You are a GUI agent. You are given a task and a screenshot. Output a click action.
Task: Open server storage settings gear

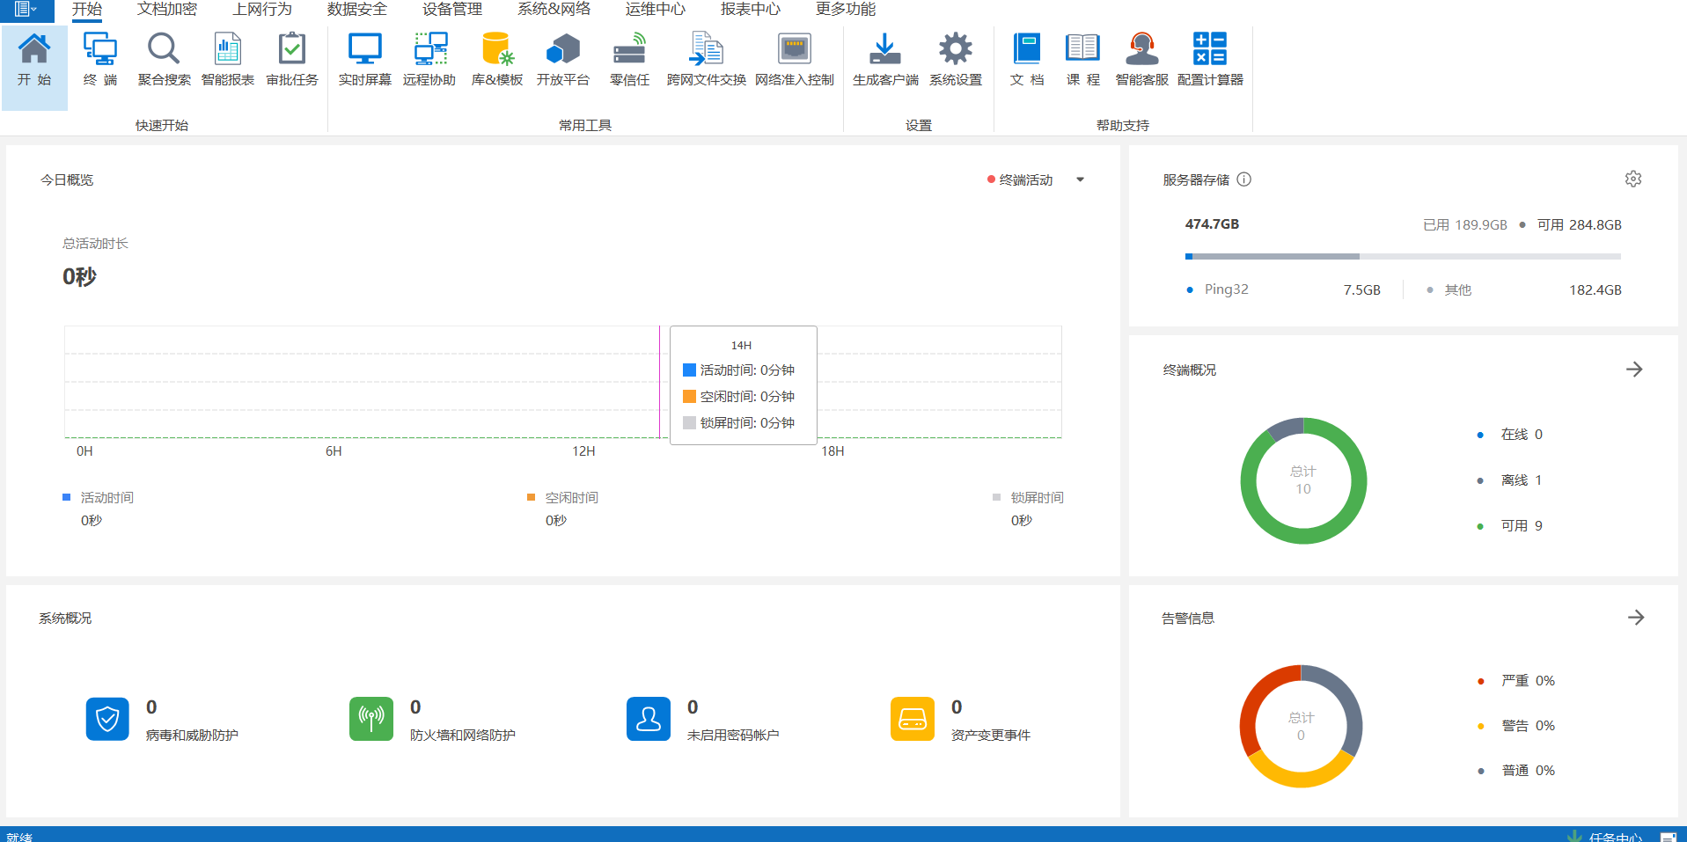point(1633,179)
